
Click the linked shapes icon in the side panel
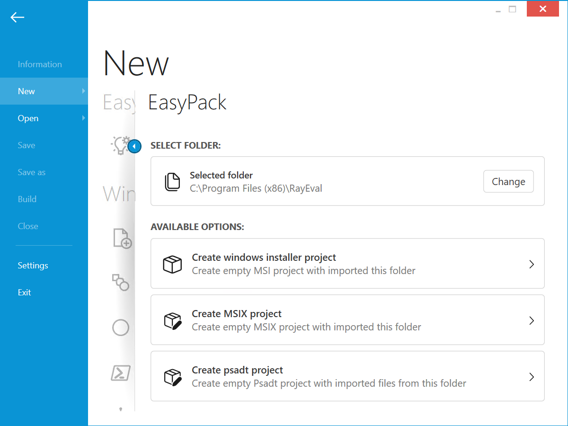coord(121,283)
